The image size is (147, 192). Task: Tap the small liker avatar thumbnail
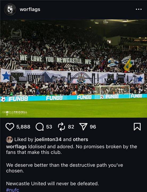click(x=9, y=139)
